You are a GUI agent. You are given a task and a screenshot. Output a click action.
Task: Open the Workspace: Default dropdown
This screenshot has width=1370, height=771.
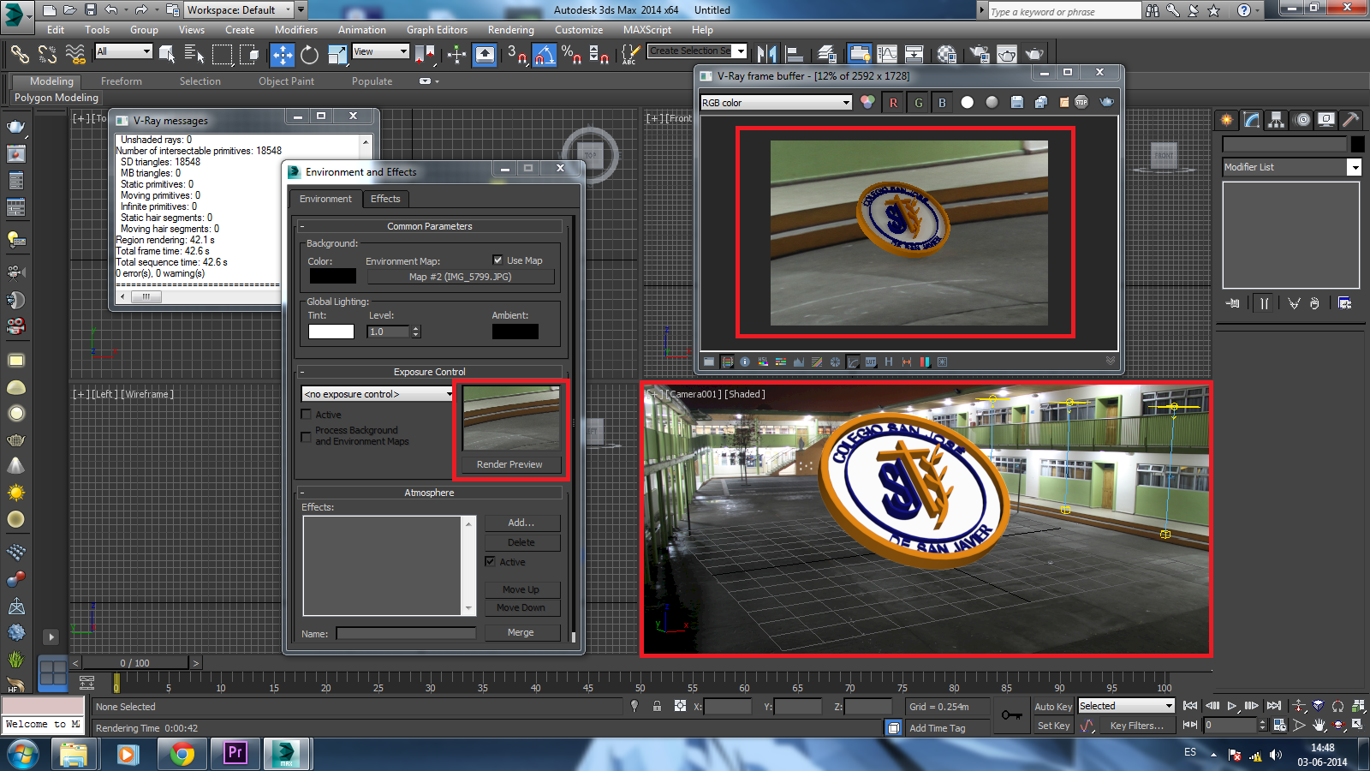click(239, 10)
